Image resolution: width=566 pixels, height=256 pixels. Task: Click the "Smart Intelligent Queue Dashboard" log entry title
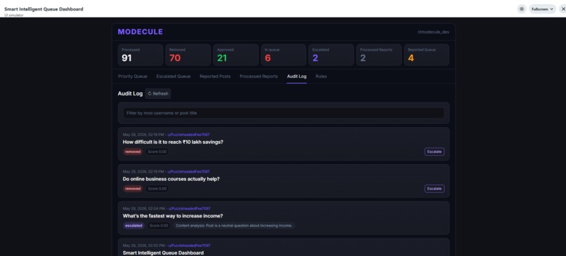(163, 253)
